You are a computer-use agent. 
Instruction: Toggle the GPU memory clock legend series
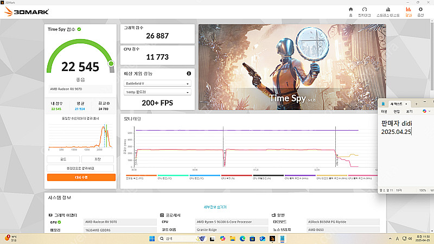pyautogui.click(x=332, y=177)
